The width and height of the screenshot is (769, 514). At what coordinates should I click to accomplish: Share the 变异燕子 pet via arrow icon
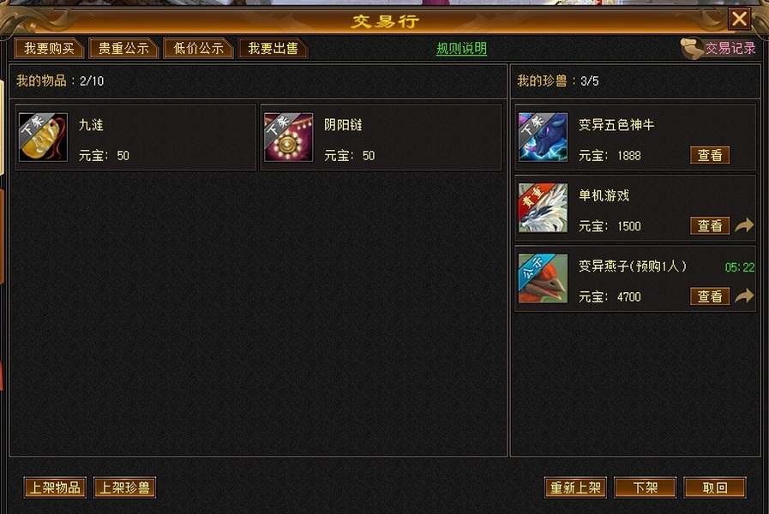tap(744, 296)
